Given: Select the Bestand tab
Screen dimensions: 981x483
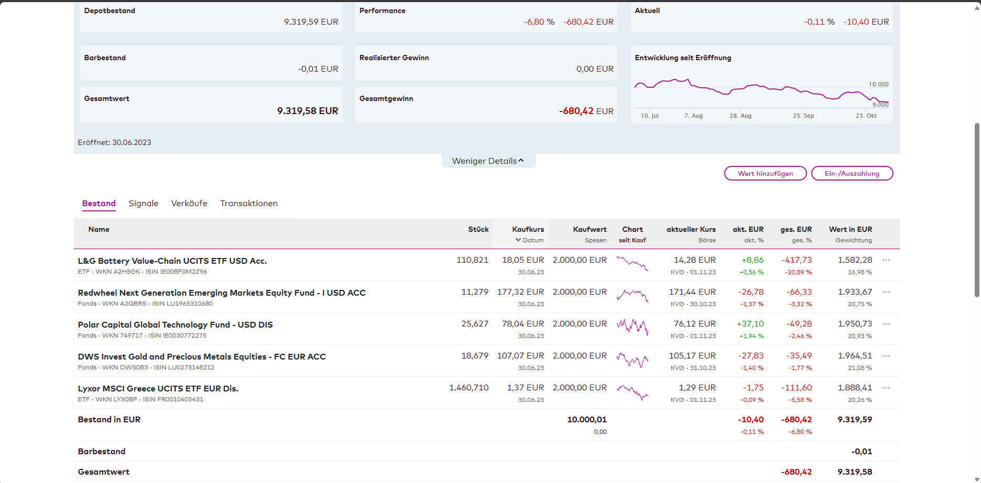Looking at the screenshot, I should click(x=99, y=204).
